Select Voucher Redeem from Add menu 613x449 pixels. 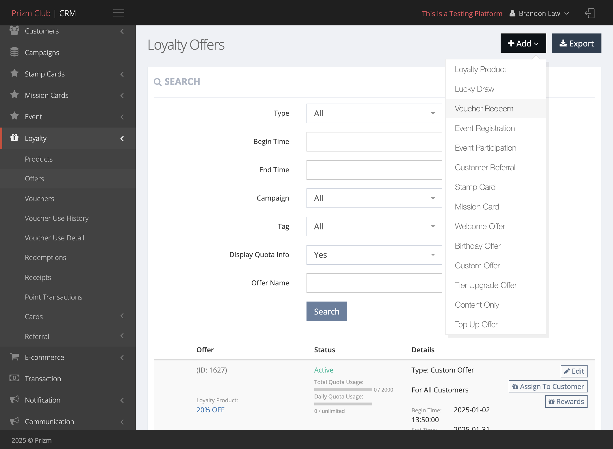pos(495,108)
